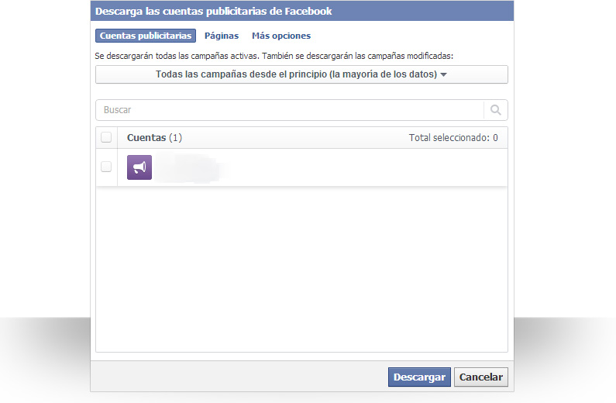Viewport: 616px width, 403px height.
Task: Click the 'Total seleccionado: 0' text
Action: pos(453,138)
